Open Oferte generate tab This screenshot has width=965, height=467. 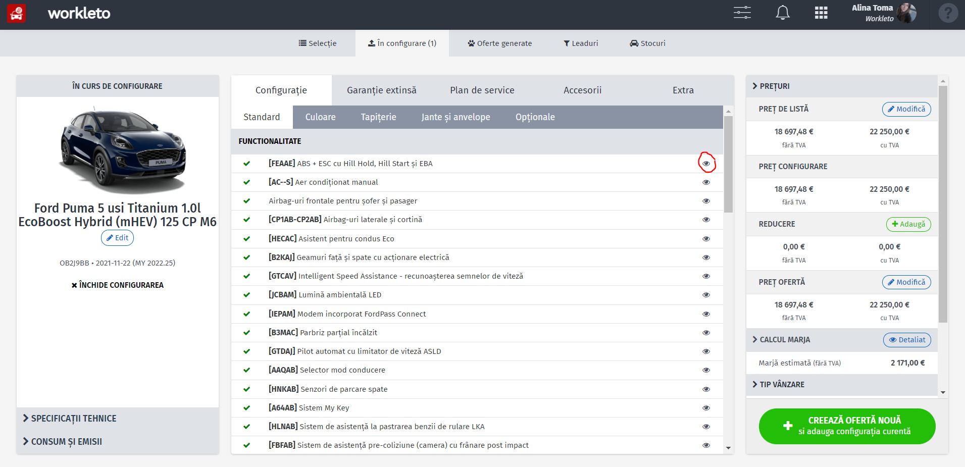click(500, 43)
